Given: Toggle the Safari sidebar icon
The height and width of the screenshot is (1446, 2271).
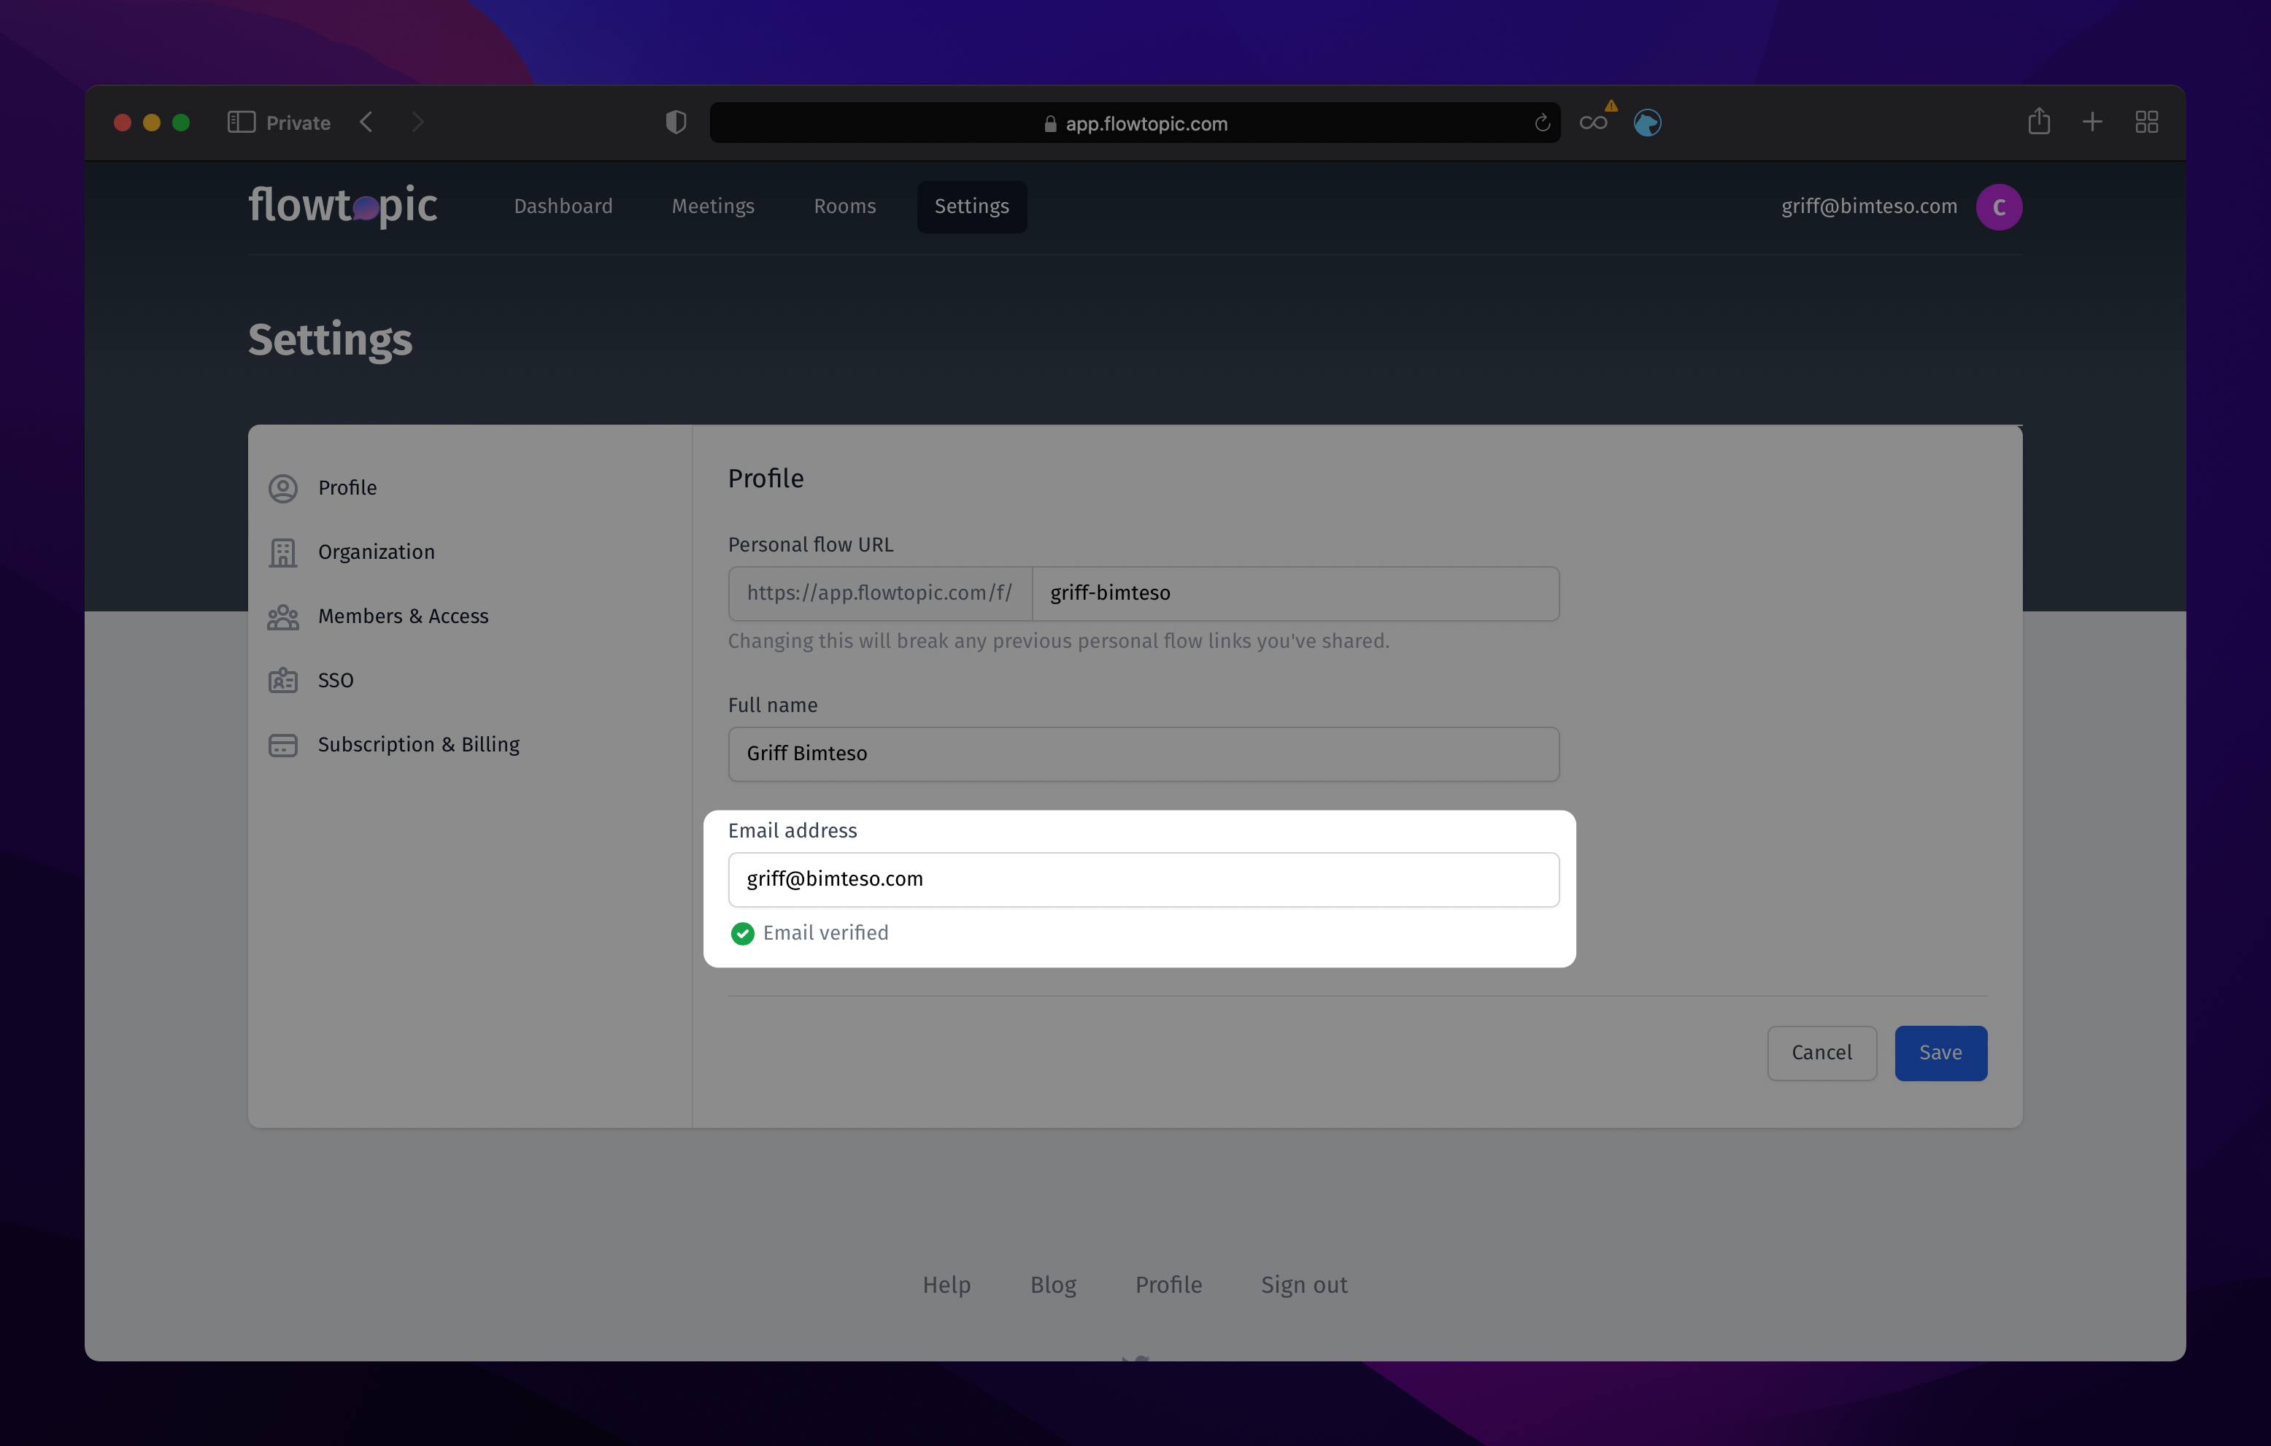Looking at the screenshot, I should pyautogui.click(x=242, y=123).
